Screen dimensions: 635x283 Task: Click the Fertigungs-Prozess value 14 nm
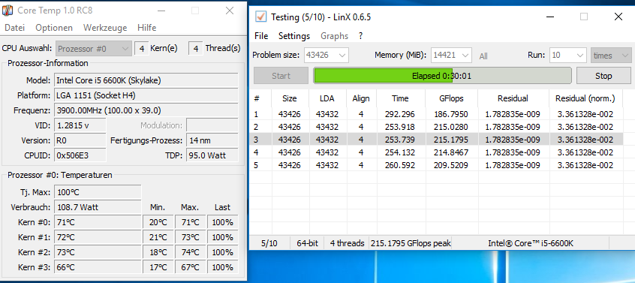[x=212, y=140]
